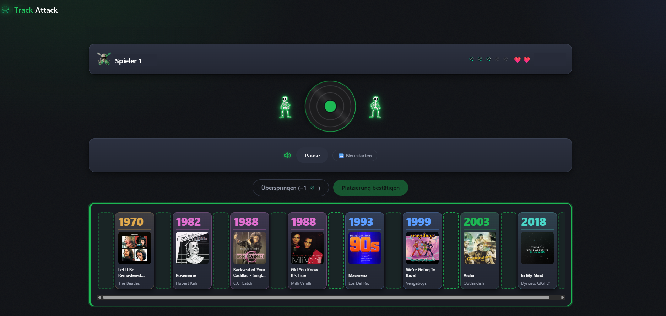Image resolution: width=666 pixels, height=316 pixels.
Task: Click the horizontal timeline scrollbar thumb
Action: [326, 297]
